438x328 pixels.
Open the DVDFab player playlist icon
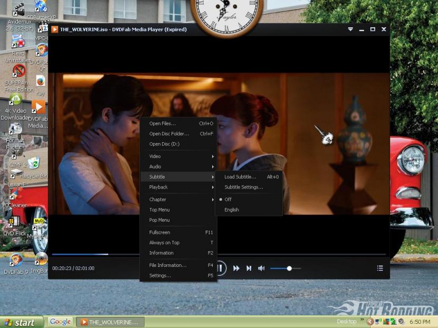380,269
